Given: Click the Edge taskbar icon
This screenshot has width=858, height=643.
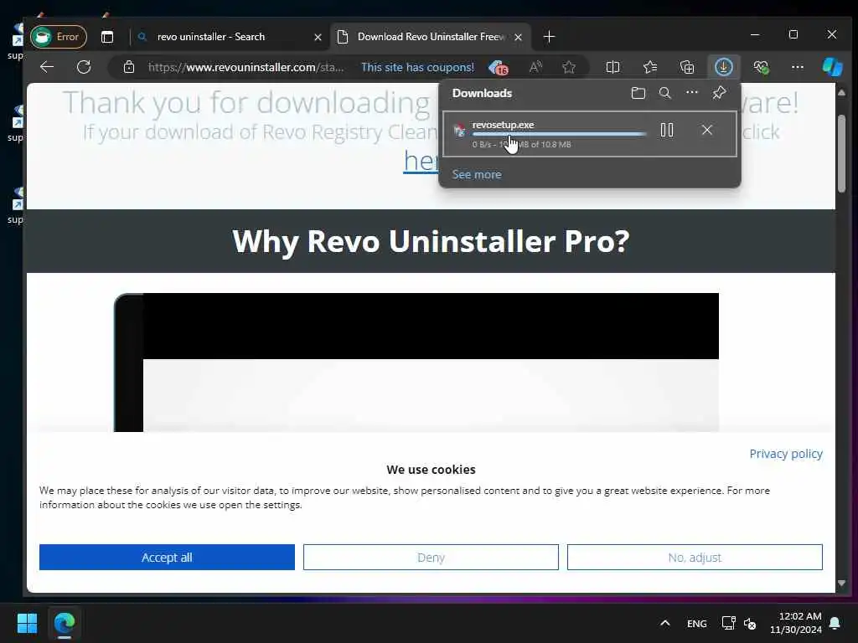Looking at the screenshot, I should pos(64,623).
